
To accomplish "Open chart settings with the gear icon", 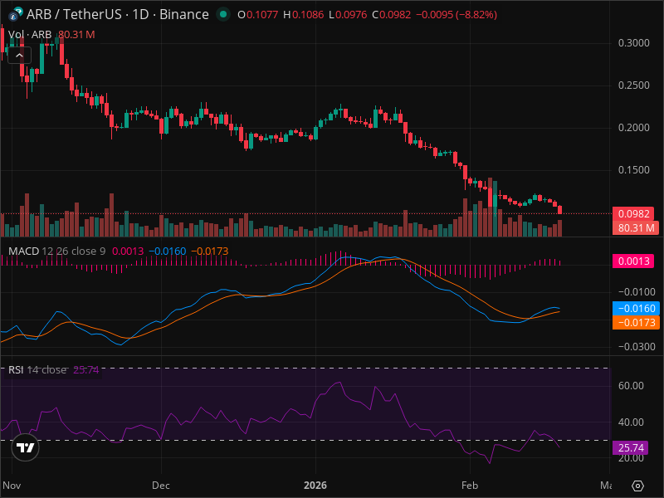I will click(x=637, y=486).
